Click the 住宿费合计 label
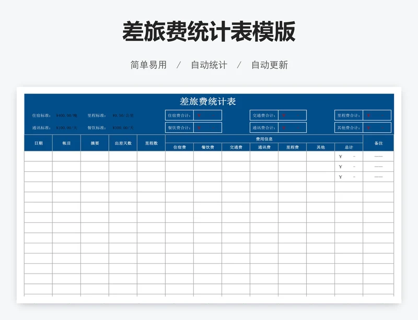 (179, 115)
